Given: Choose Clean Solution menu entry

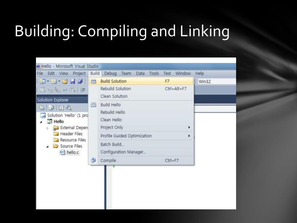Looking at the screenshot, I should 141,96.
